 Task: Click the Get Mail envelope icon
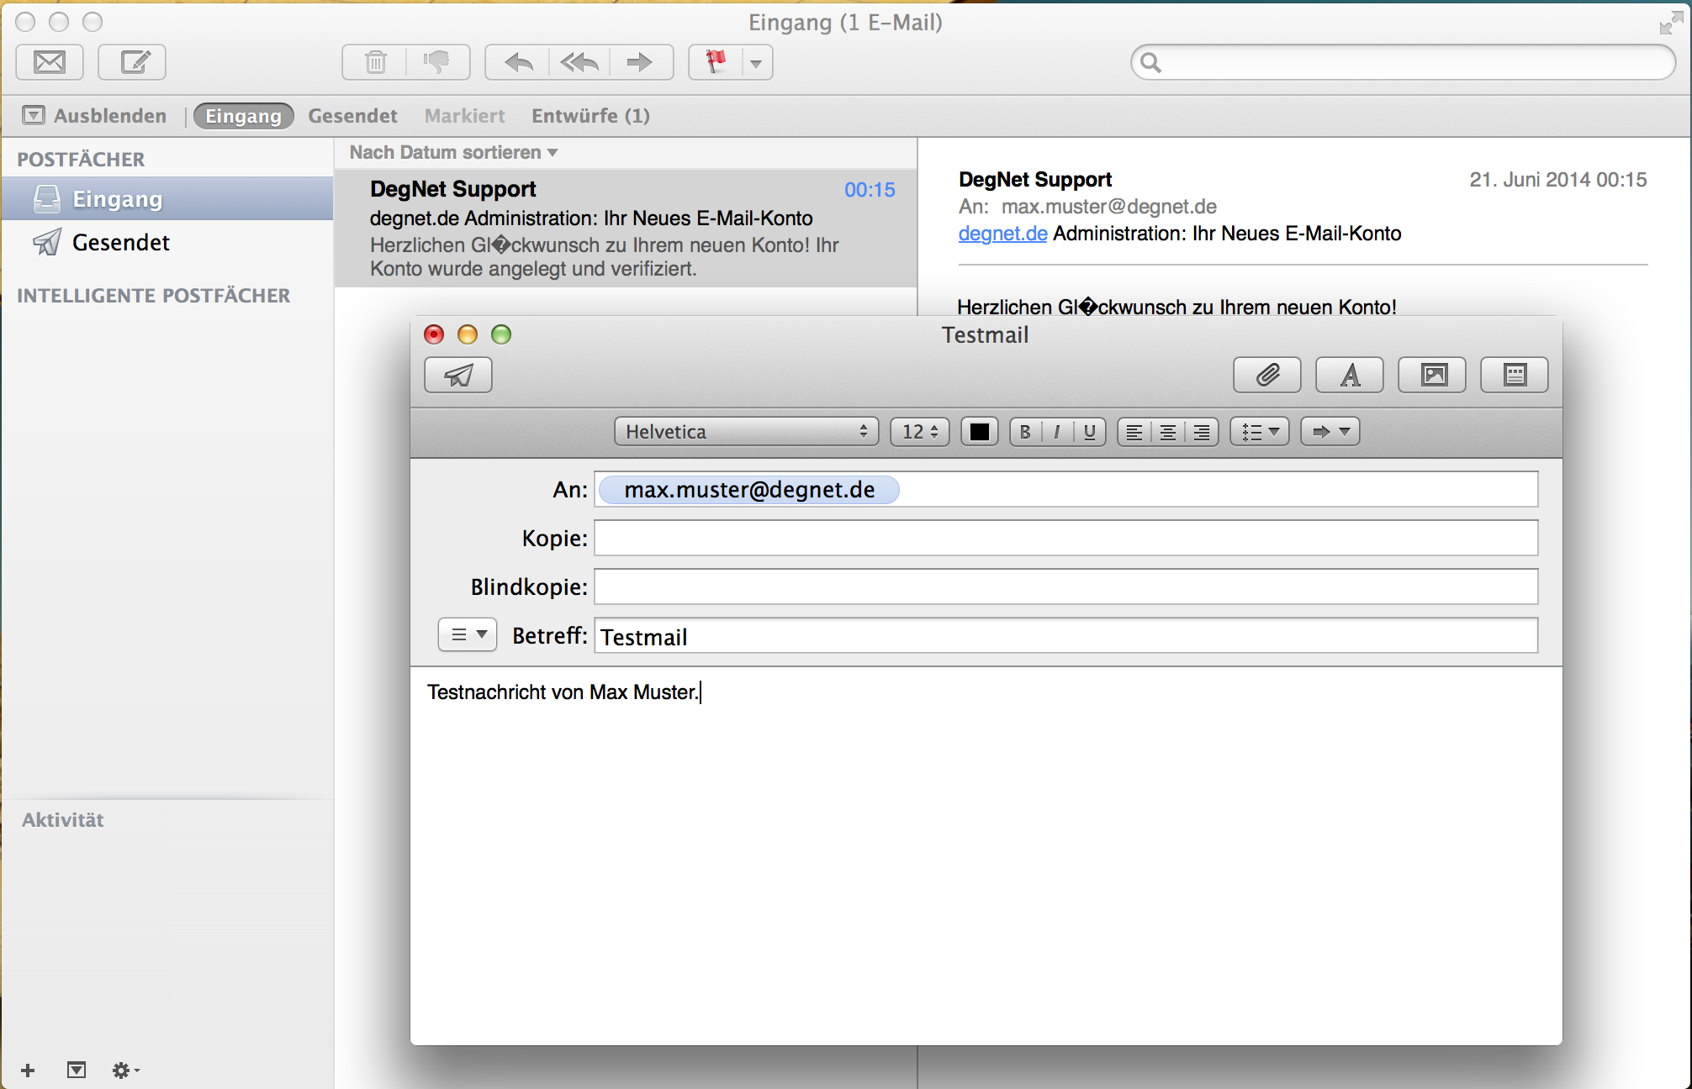pyautogui.click(x=50, y=62)
